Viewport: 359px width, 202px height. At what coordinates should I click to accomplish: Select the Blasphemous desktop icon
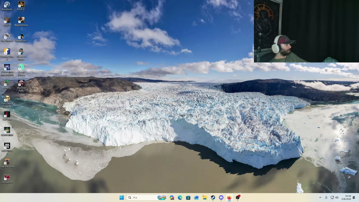click(21, 22)
